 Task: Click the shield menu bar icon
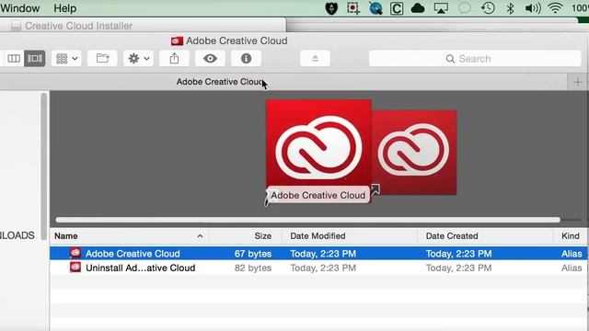[331, 8]
